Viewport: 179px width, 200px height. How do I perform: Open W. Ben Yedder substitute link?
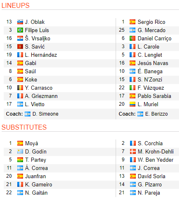pyautogui.click(x=156, y=160)
